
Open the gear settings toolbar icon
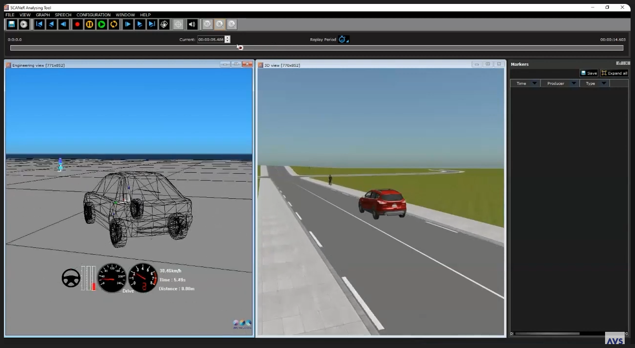[x=24, y=24]
